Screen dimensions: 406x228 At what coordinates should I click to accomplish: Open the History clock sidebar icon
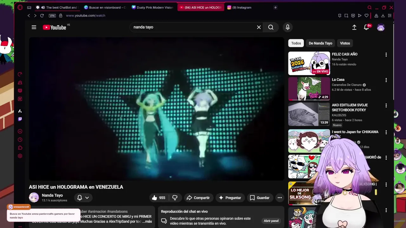[20, 140]
